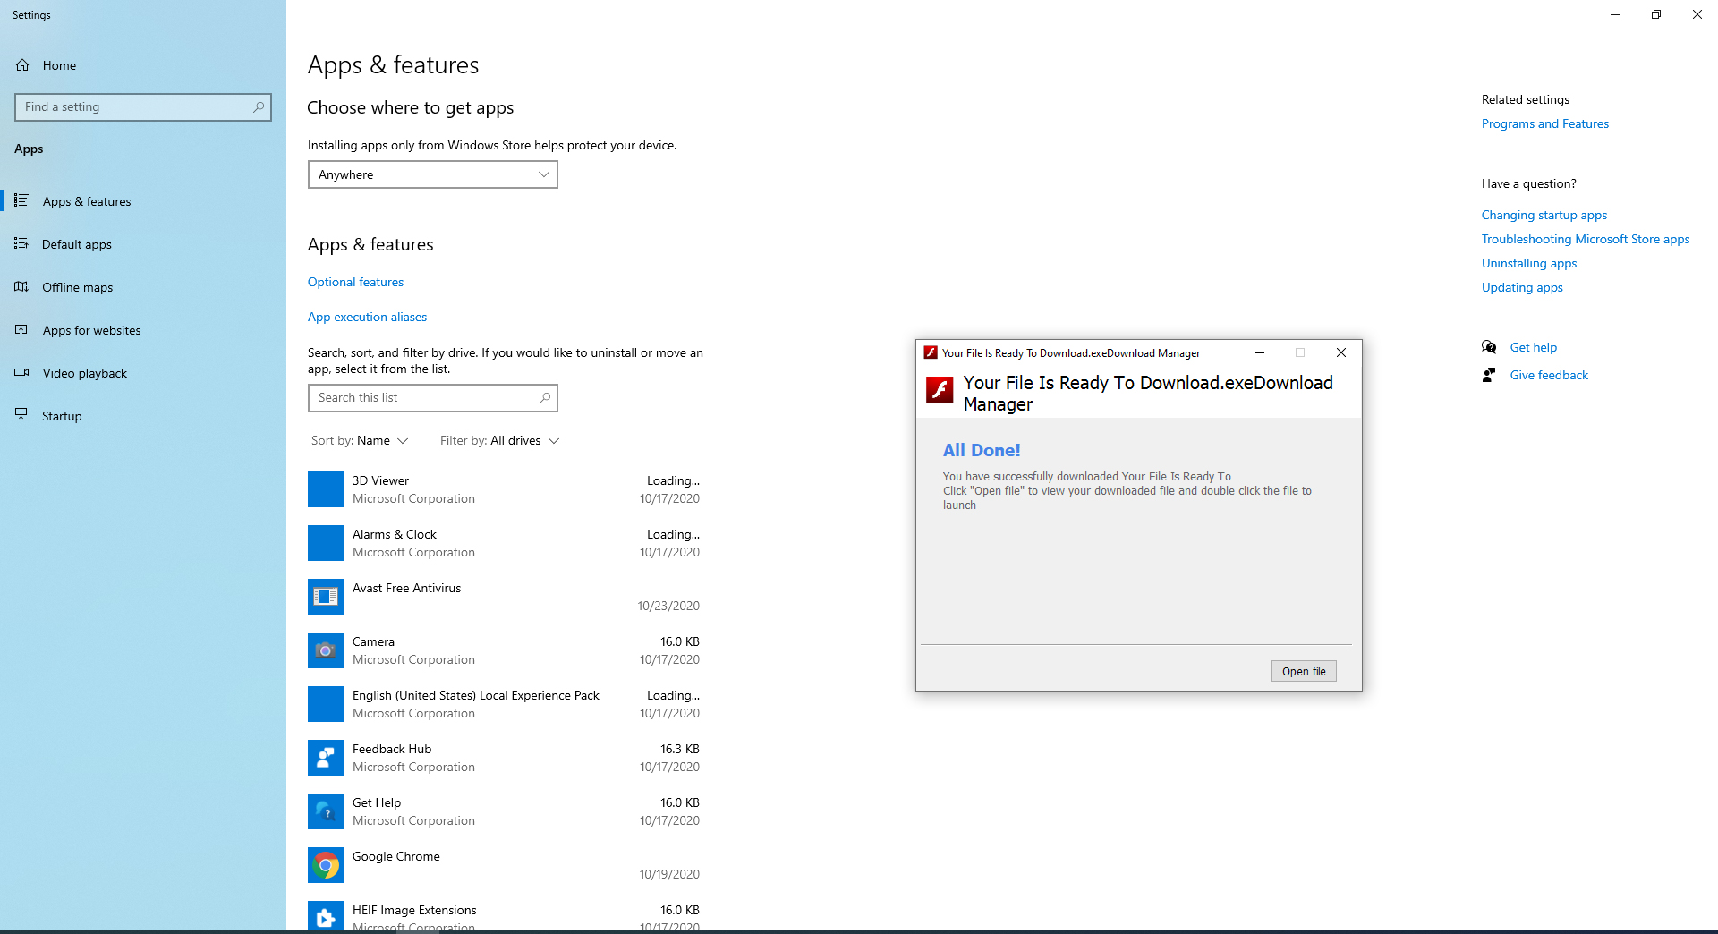Select the English Local Experience Pack icon
1718x934 pixels.
point(326,704)
